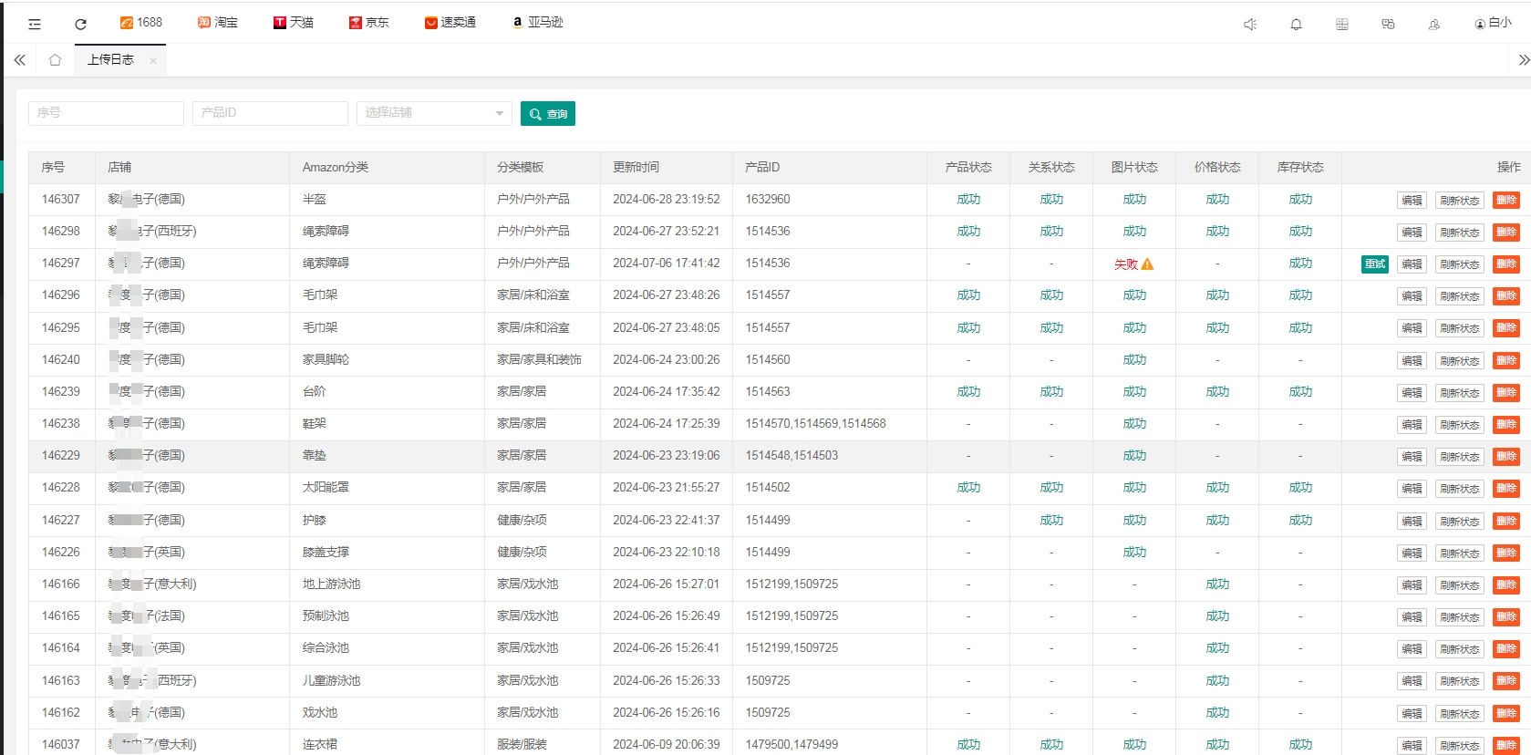
Task: Click the green 查询 search button
Action: pyautogui.click(x=547, y=113)
